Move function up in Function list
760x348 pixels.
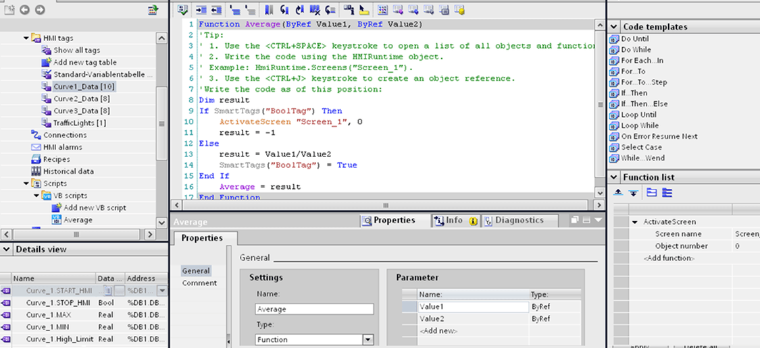(x=618, y=193)
